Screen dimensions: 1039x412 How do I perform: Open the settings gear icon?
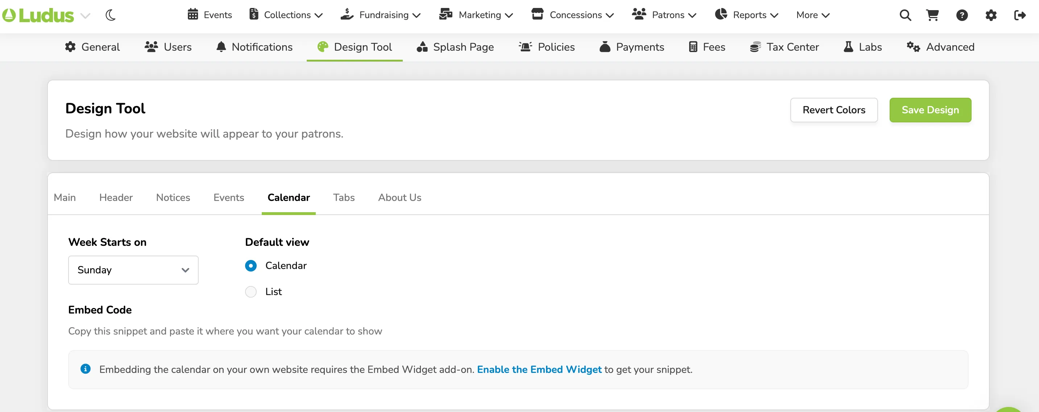(990, 15)
